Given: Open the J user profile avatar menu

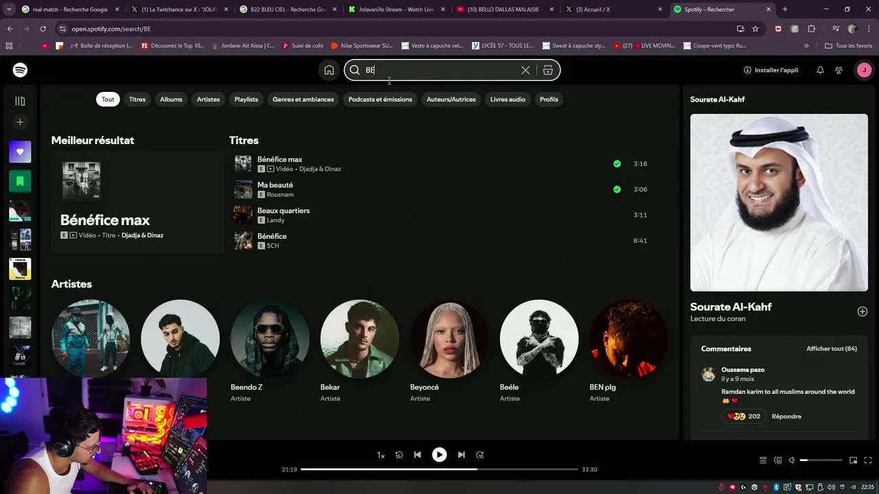Looking at the screenshot, I should pos(863,70).
